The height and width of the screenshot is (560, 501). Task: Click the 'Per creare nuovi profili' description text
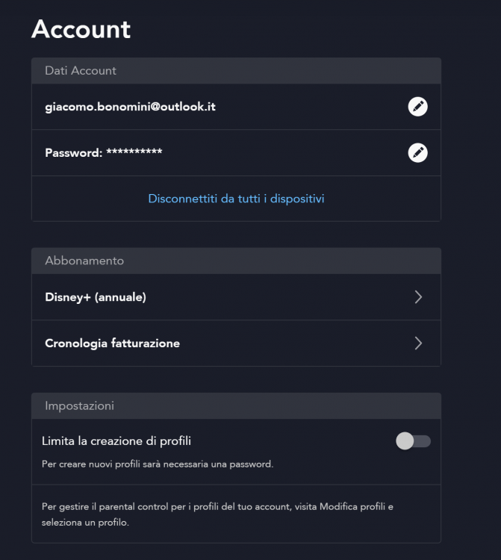[x=158, y=464]
